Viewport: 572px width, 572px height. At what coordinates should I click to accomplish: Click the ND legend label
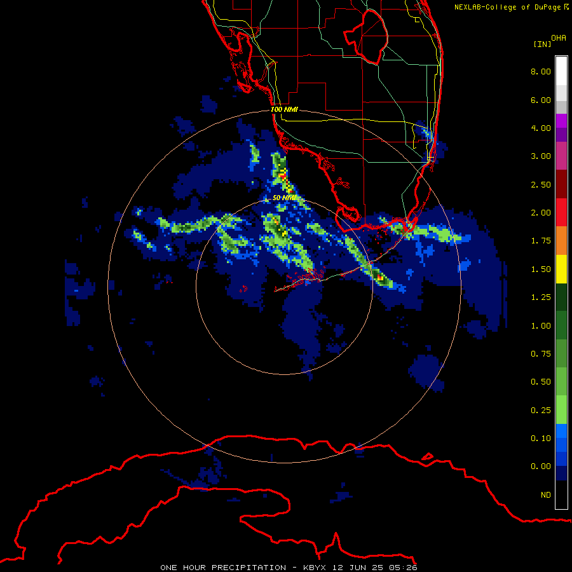(546, 495)
